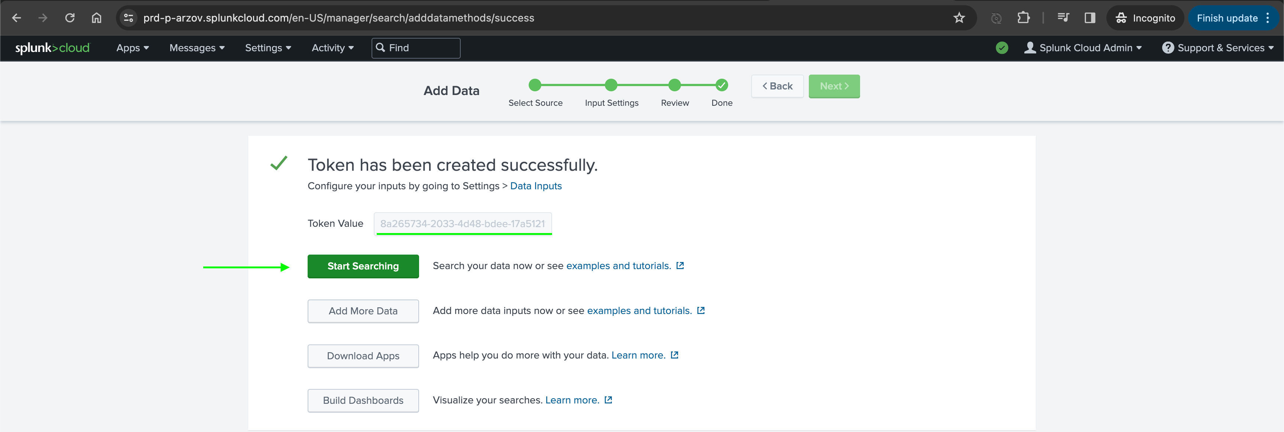Toggle the browser side panel icon

pos(1090,18)
